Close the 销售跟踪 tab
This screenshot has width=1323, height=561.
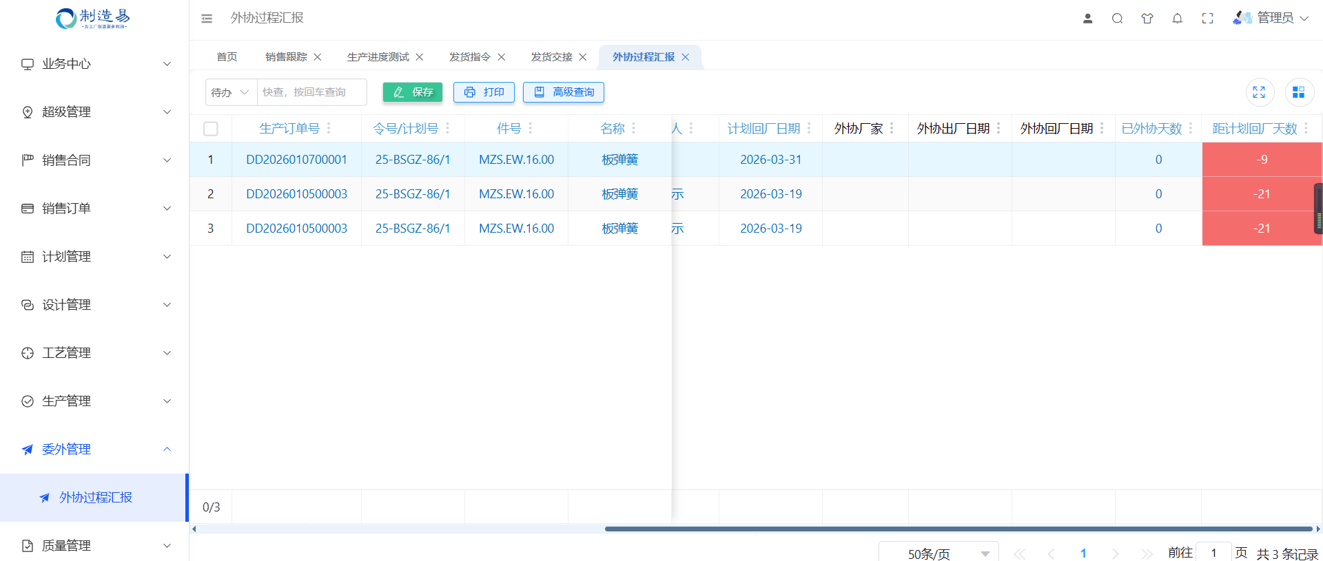pos(318,57)
